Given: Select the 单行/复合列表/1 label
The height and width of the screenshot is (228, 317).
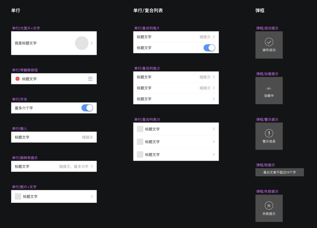Looking at the screenshot, I should pos(147,28).
